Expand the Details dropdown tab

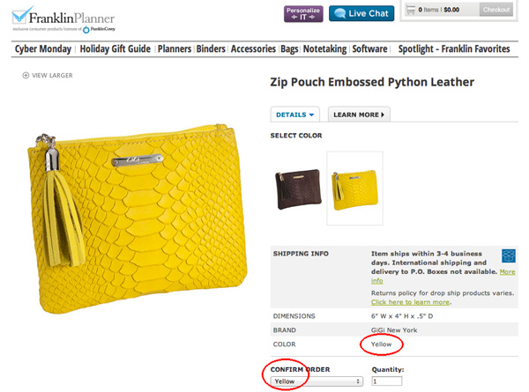pos(296,115)
